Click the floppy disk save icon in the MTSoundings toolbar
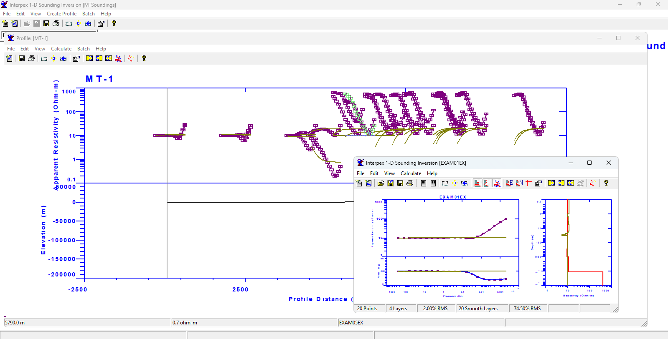Image resolution: width=668 pixels, height=339 pixels. coord(46,24)
